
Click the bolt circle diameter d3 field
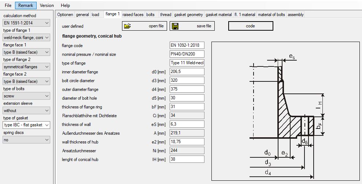tap(187, 80)
